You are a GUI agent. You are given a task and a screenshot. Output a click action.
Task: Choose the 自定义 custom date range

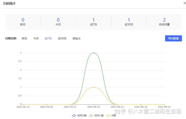(x=77, y=38)
